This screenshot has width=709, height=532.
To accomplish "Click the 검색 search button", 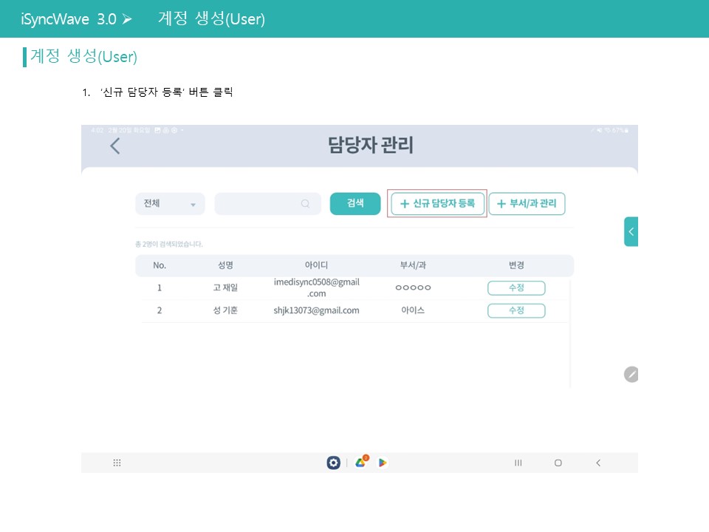I will [354, 203].
